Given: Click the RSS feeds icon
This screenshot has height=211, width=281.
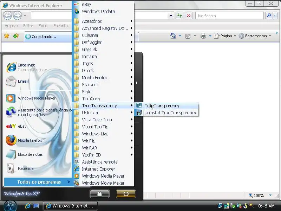Looking at the screenshot, I should point(188,36).
